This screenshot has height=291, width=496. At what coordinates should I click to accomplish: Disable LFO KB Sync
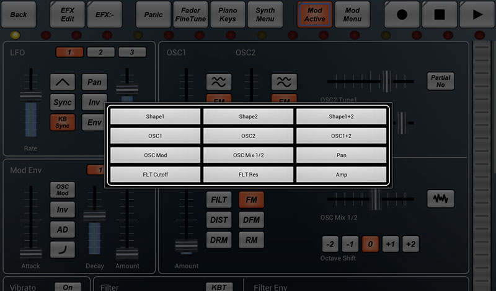[63, 122]
